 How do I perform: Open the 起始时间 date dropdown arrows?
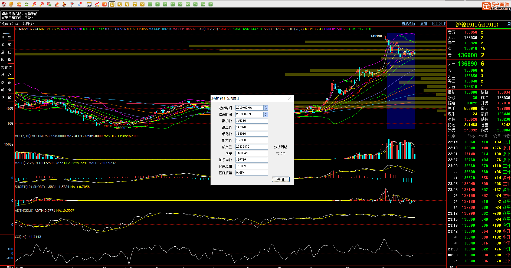click(266, 108)
